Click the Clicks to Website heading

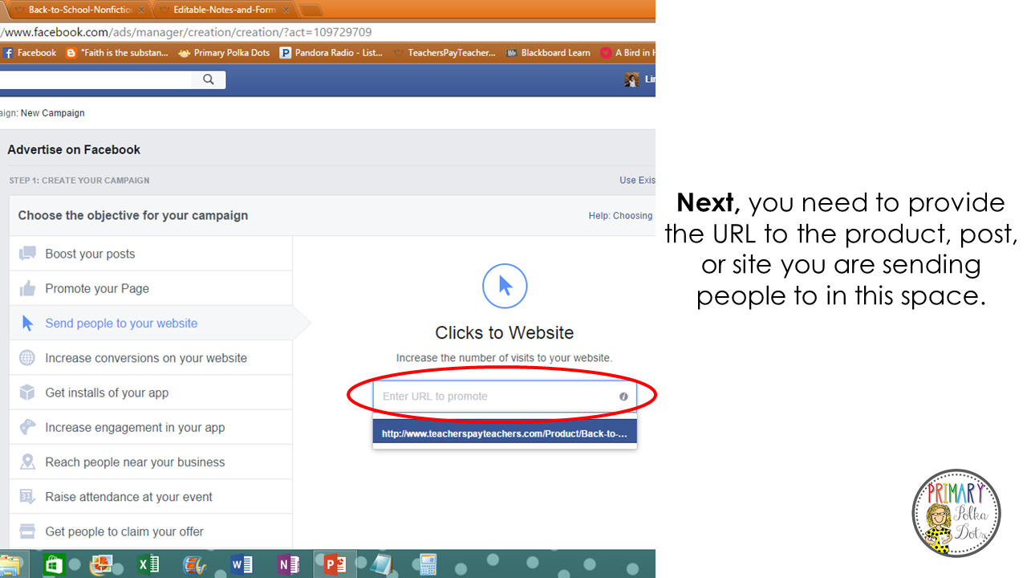(x=505, y=332)
